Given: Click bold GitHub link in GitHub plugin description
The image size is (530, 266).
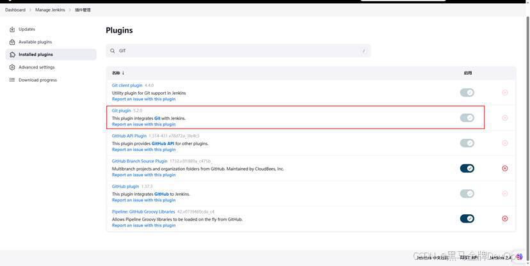Looking at the screenshot, I should click(161, 194).
